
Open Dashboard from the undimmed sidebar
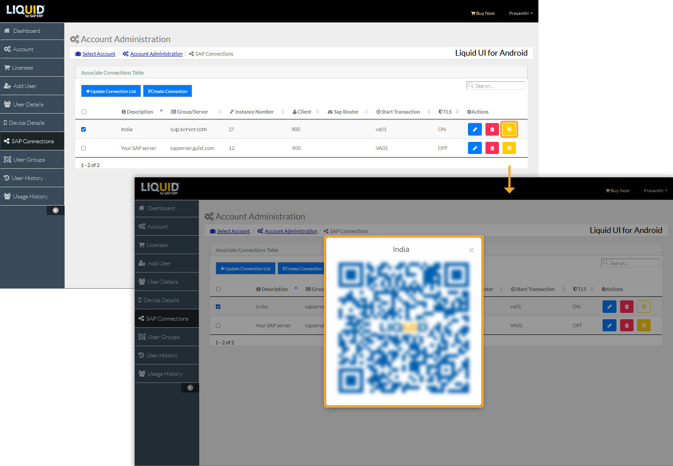coord(26,31)
